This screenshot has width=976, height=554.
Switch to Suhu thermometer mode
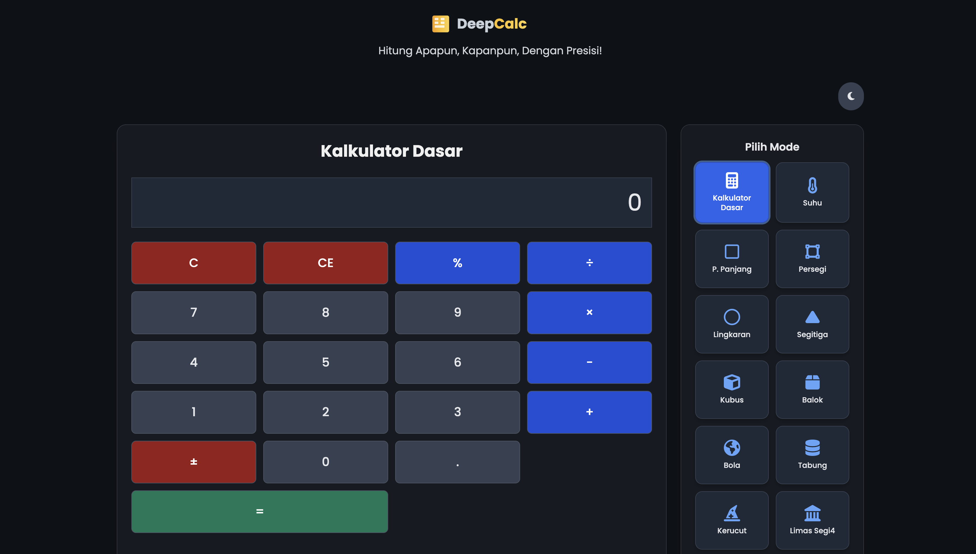tap(812, 192)
